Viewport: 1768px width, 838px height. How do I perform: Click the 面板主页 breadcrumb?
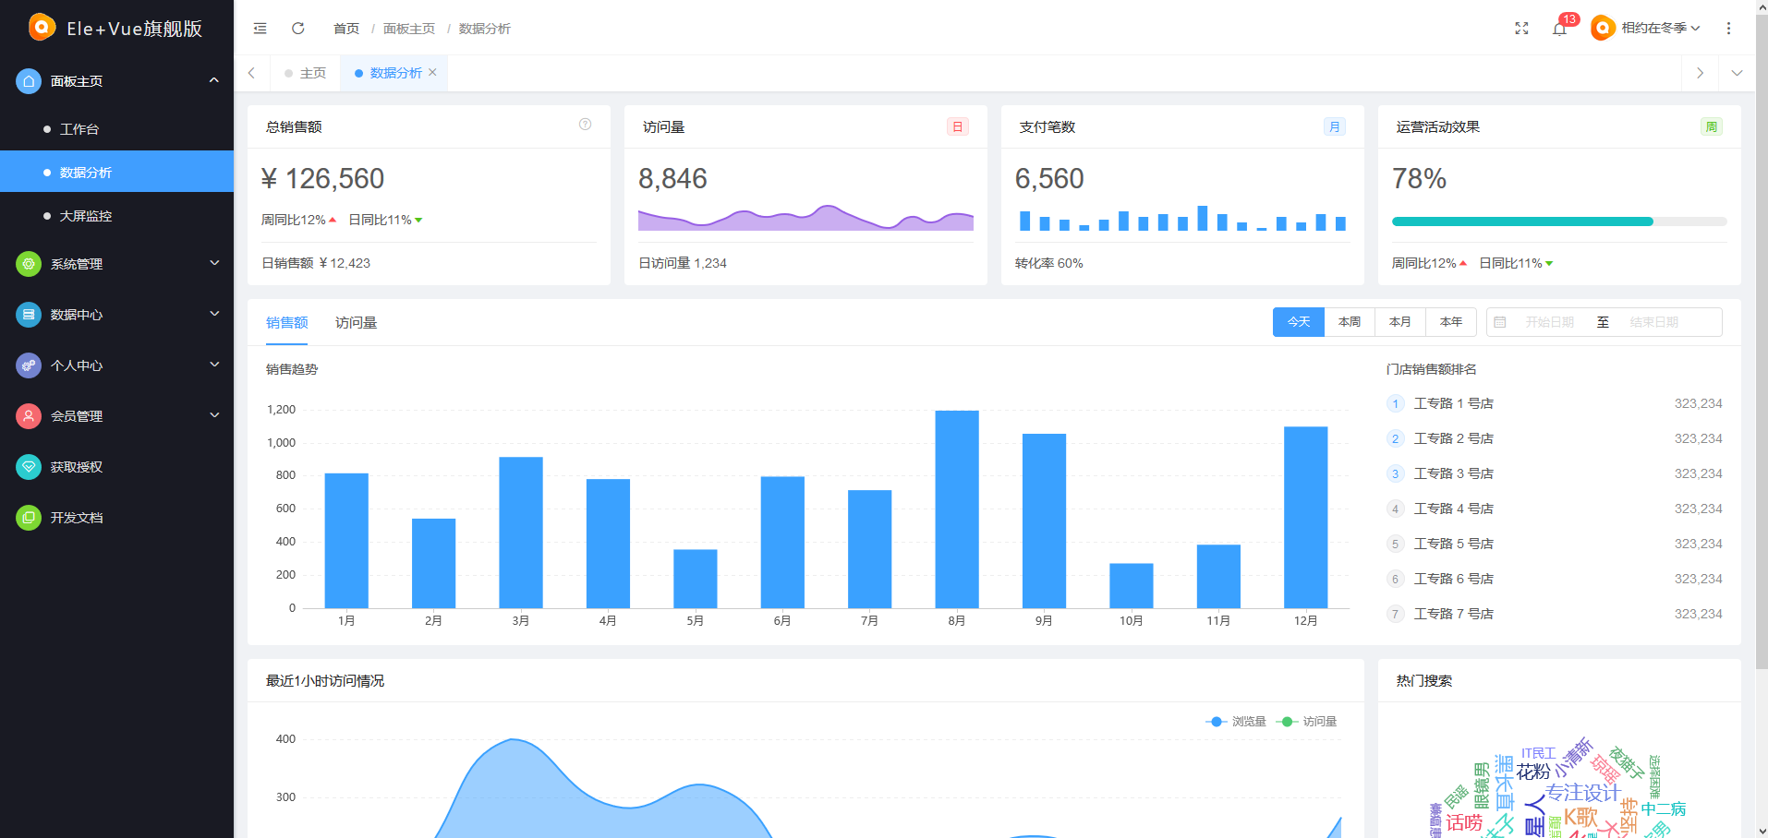(x=409, y=29)
